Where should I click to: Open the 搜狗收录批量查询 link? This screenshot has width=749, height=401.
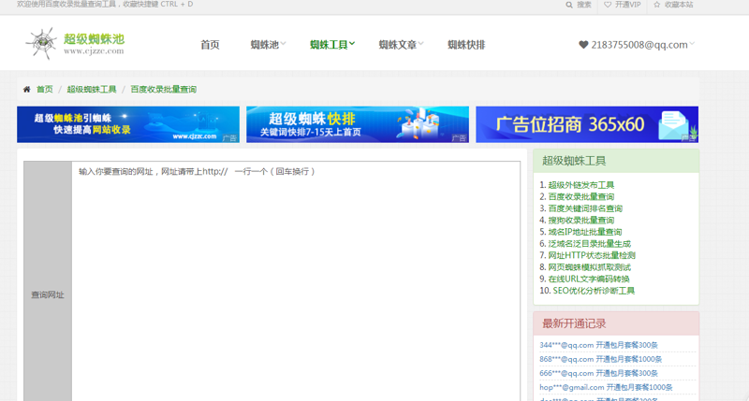click(580, 221)
